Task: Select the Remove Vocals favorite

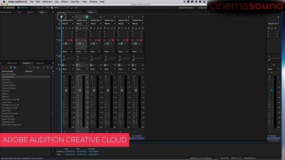Action: click(x=8, y=116)
